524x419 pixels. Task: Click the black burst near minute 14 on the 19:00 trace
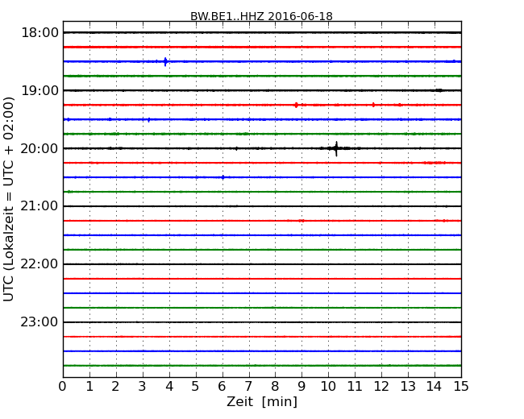[x=439, y=90]
